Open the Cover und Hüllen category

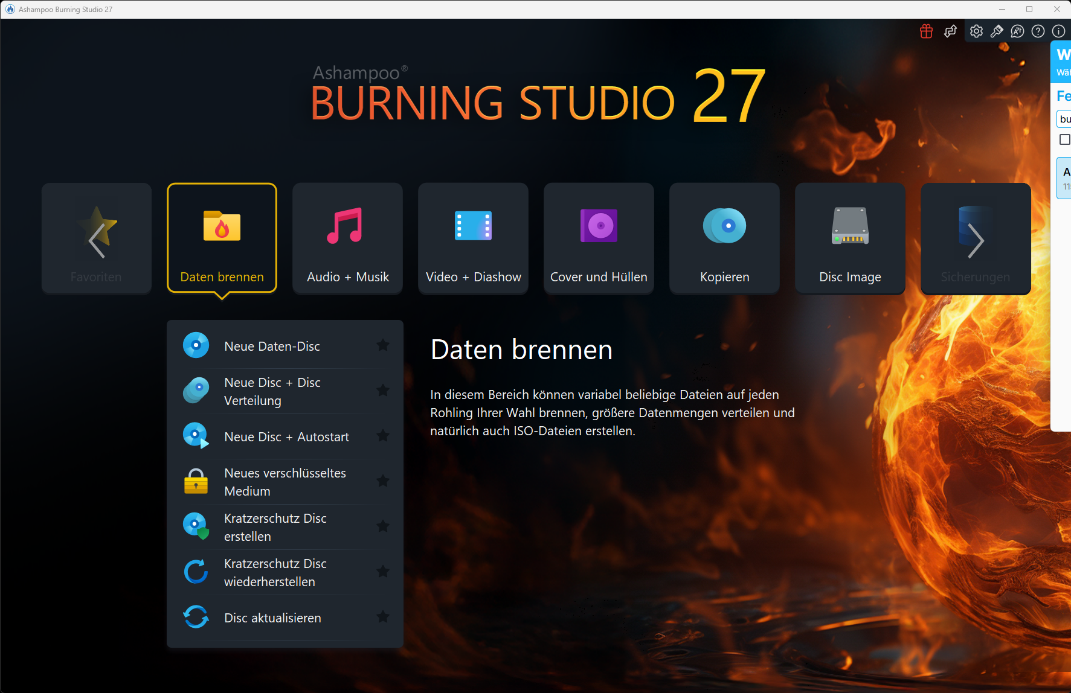pyautogui.click(x=599, y=238)
